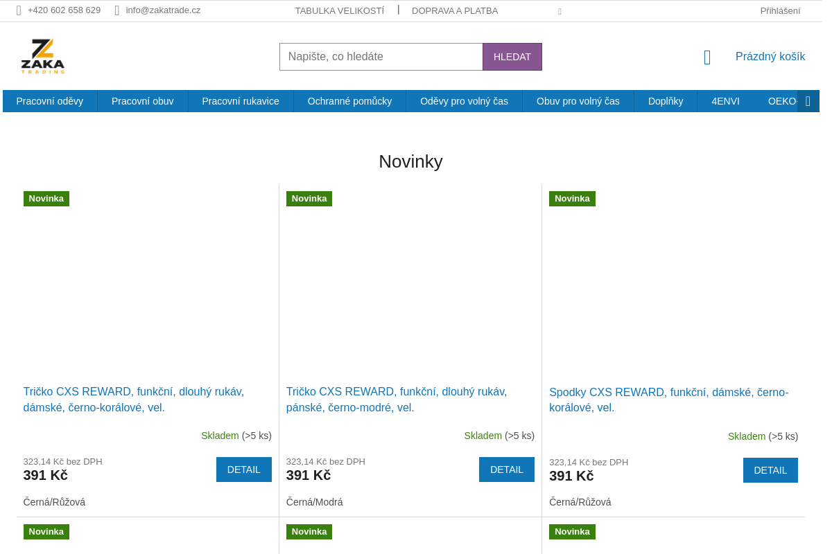Open Tričko CXS REWARD pánské černo-modré title
This screenshot has height=554, width=832.
397,400
